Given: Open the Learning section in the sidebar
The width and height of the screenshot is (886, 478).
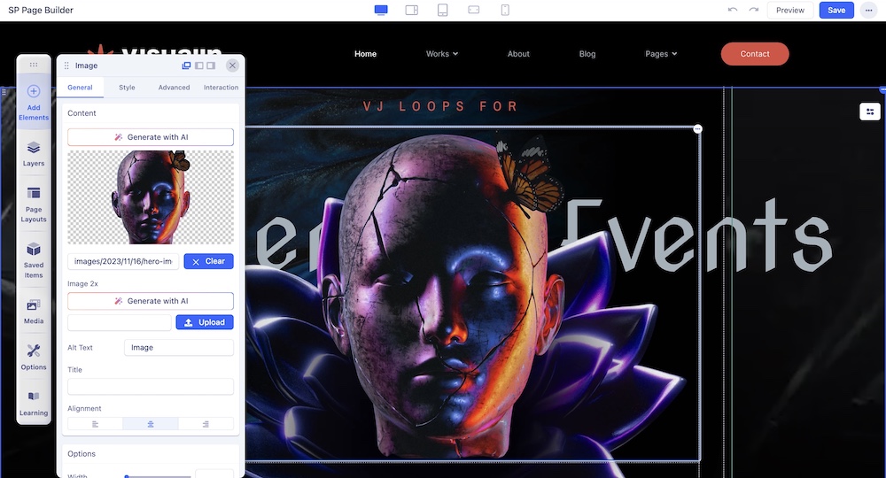Looking at the screenshot, I should (34, 403).
